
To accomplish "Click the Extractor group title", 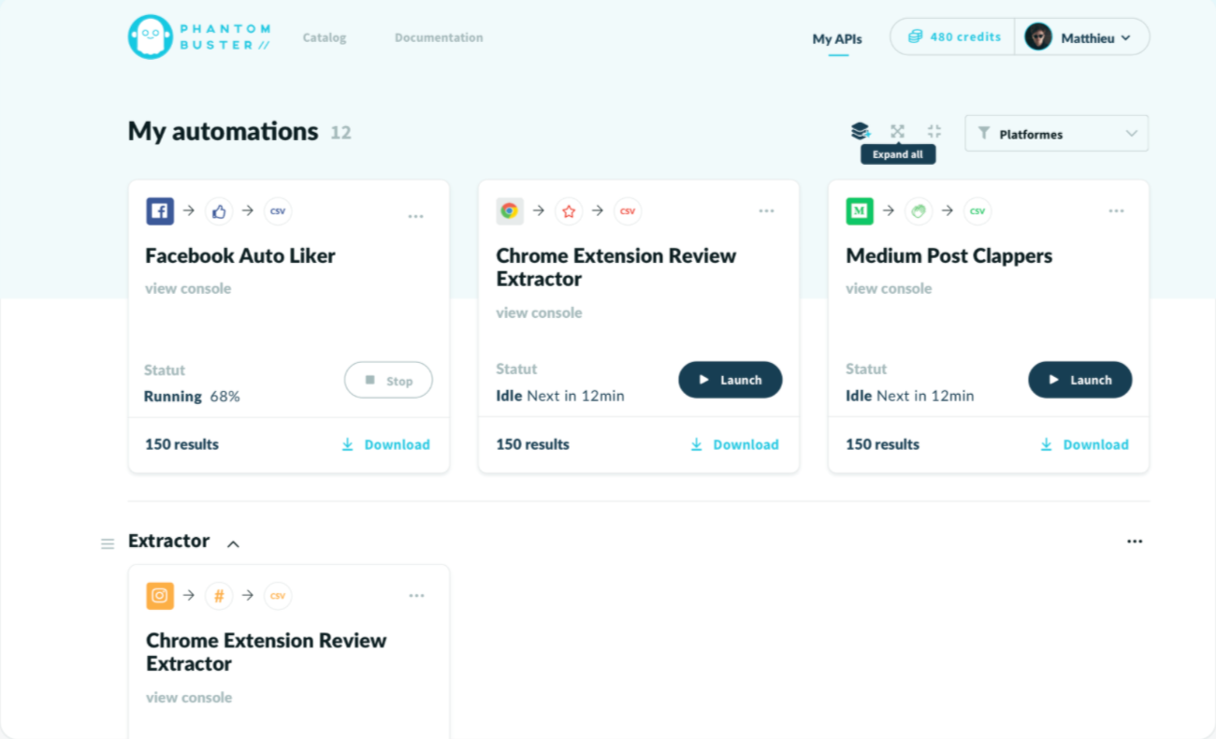I will (x=169, y=541).
